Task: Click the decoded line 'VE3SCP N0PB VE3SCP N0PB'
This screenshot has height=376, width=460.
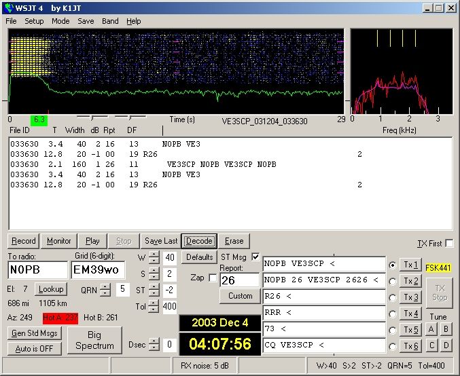Action: (222, 164)
